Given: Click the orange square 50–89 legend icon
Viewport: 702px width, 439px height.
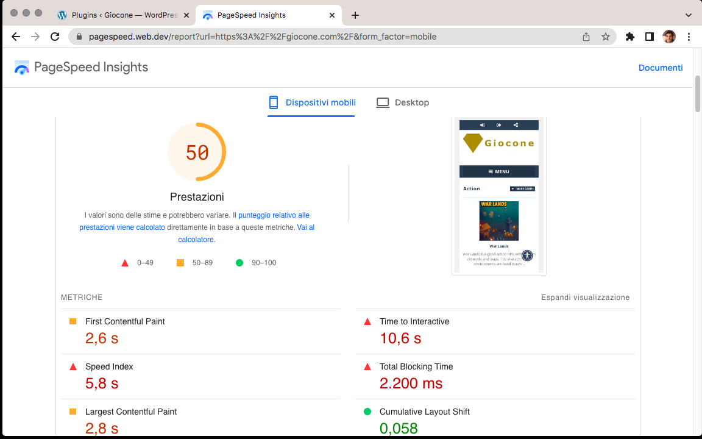Looking at the screenshot, I should point(180,263).
